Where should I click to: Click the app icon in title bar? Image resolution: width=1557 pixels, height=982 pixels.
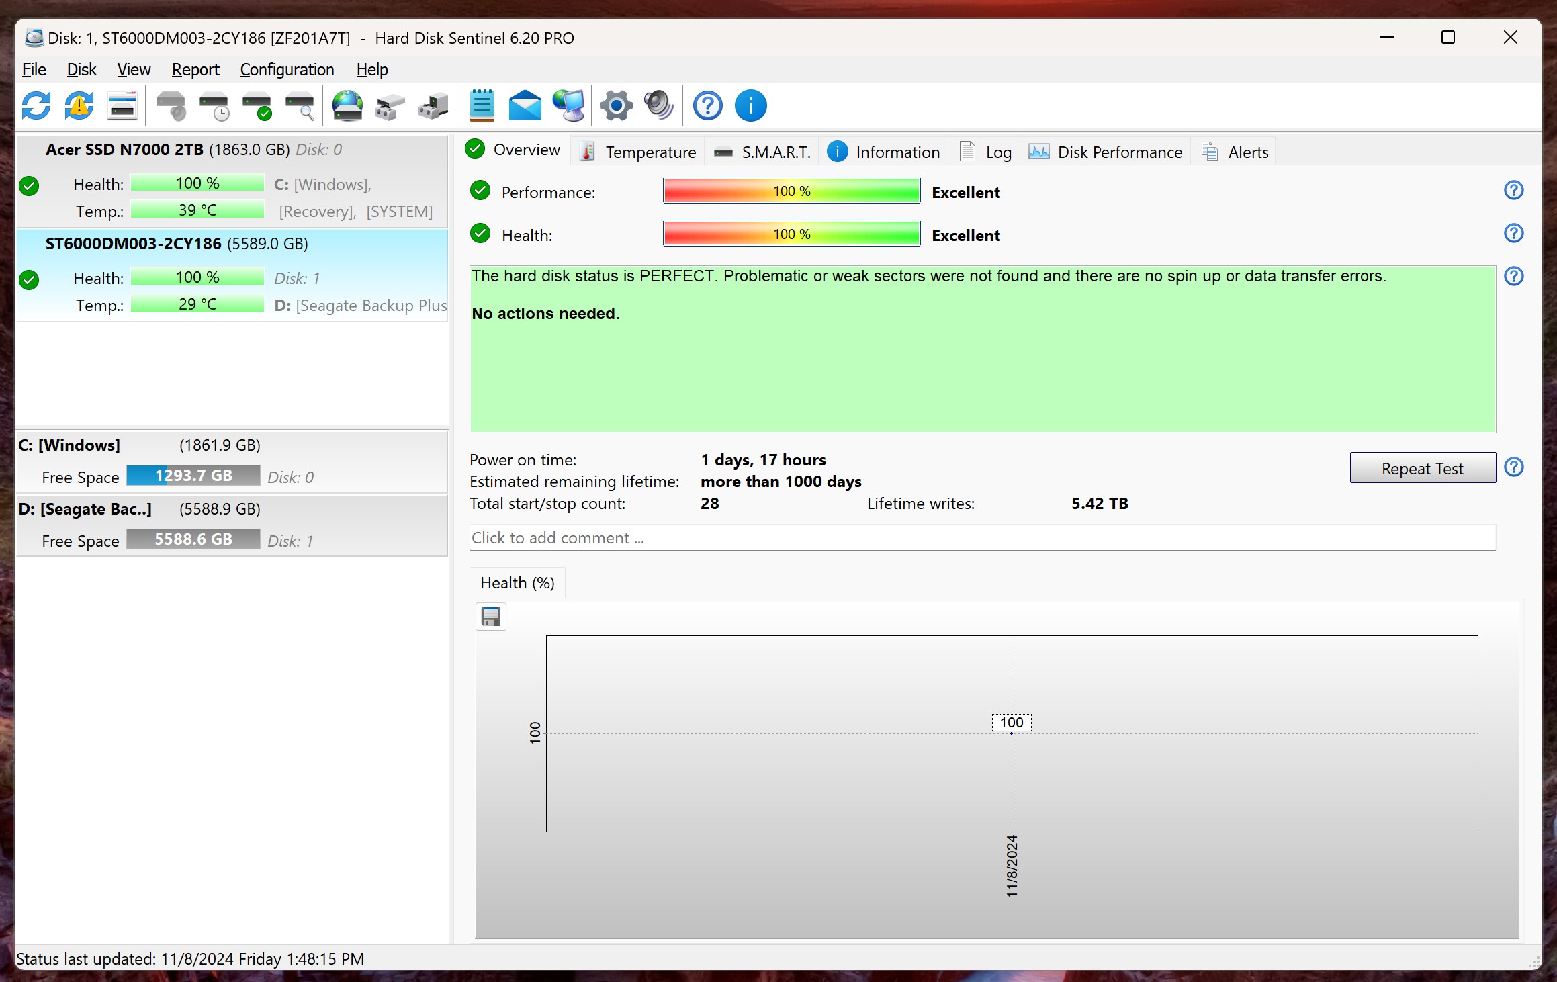click(x=34, y=38)
